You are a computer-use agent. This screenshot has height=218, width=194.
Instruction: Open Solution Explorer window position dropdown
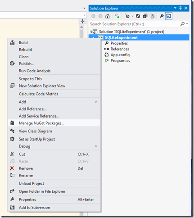pos(175,8)
